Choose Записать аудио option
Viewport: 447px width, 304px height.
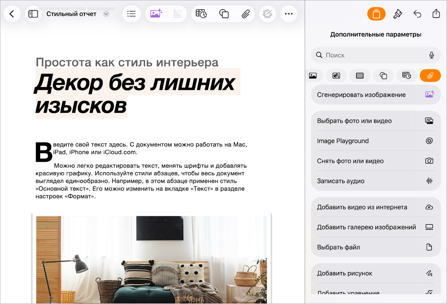376,181
